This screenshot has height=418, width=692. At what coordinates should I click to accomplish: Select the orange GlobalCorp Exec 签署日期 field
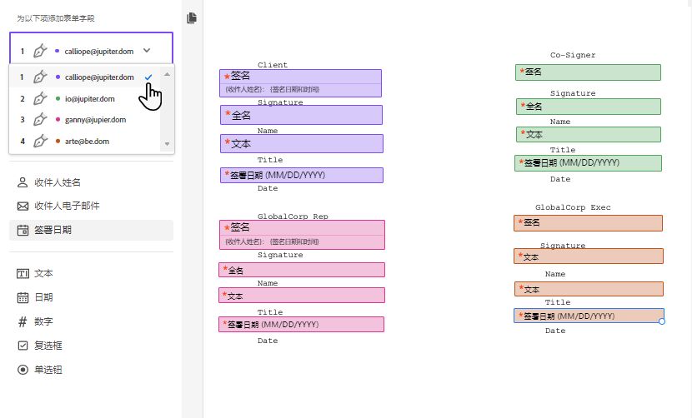pos(589,316)
